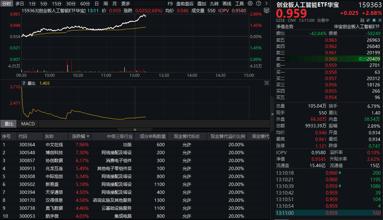Click the 融 margin trading icon
The height and width of the screenshot is (220, 383).
point(362,20)
